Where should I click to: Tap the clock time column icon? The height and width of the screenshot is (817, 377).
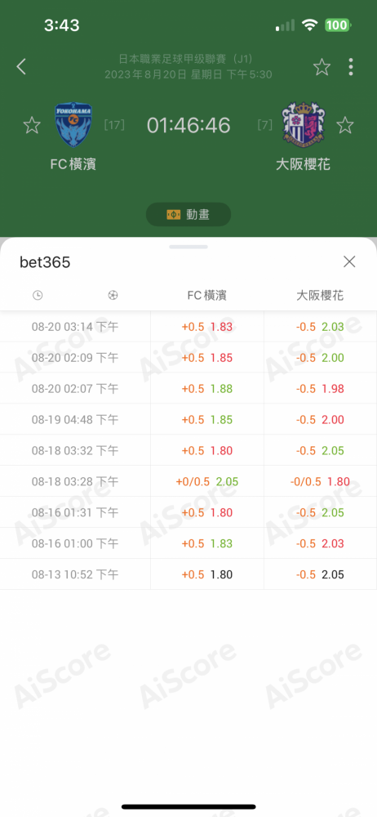(38, 296)
